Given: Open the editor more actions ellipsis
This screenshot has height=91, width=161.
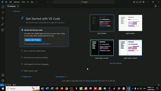Looking at the screenshot, I should [158, 6].
